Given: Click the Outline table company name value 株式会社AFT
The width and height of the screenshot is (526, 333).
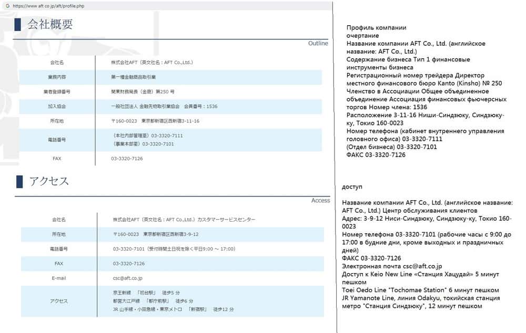Looking at the screenshot, I should coord(152,63).
